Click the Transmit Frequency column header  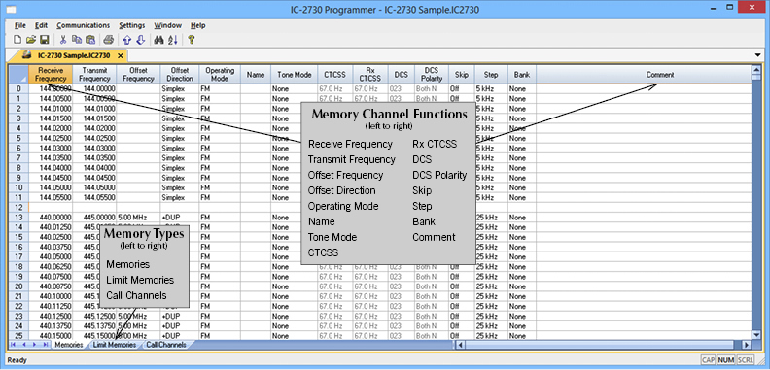pyautogui.click(x=94, y=75)
